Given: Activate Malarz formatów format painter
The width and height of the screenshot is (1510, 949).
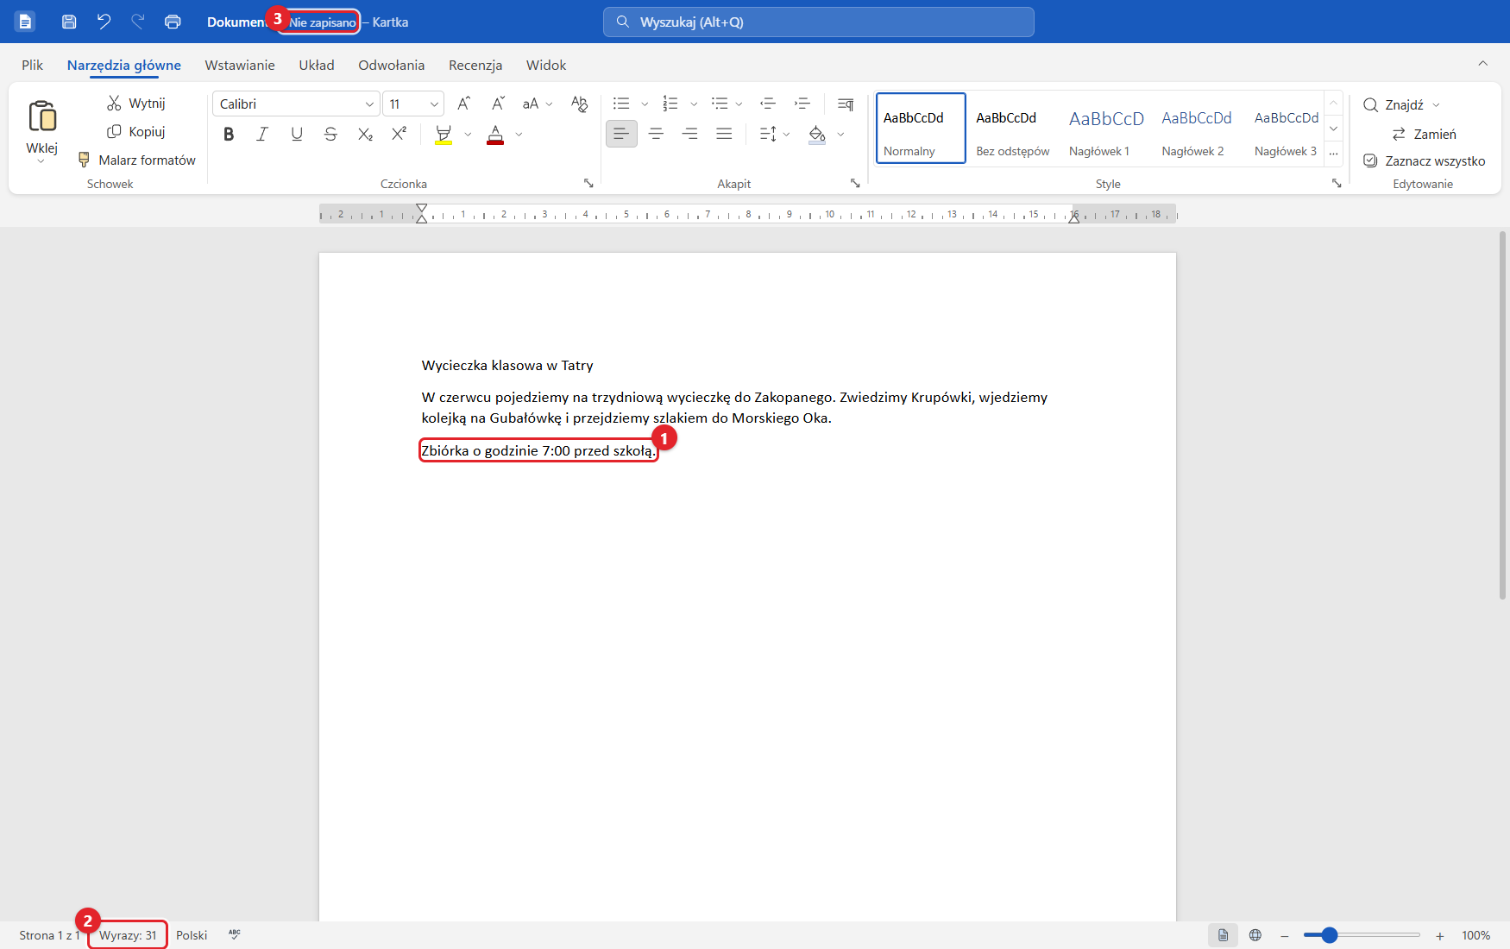Looking at the screenshot, I should [x=136, y=160].
